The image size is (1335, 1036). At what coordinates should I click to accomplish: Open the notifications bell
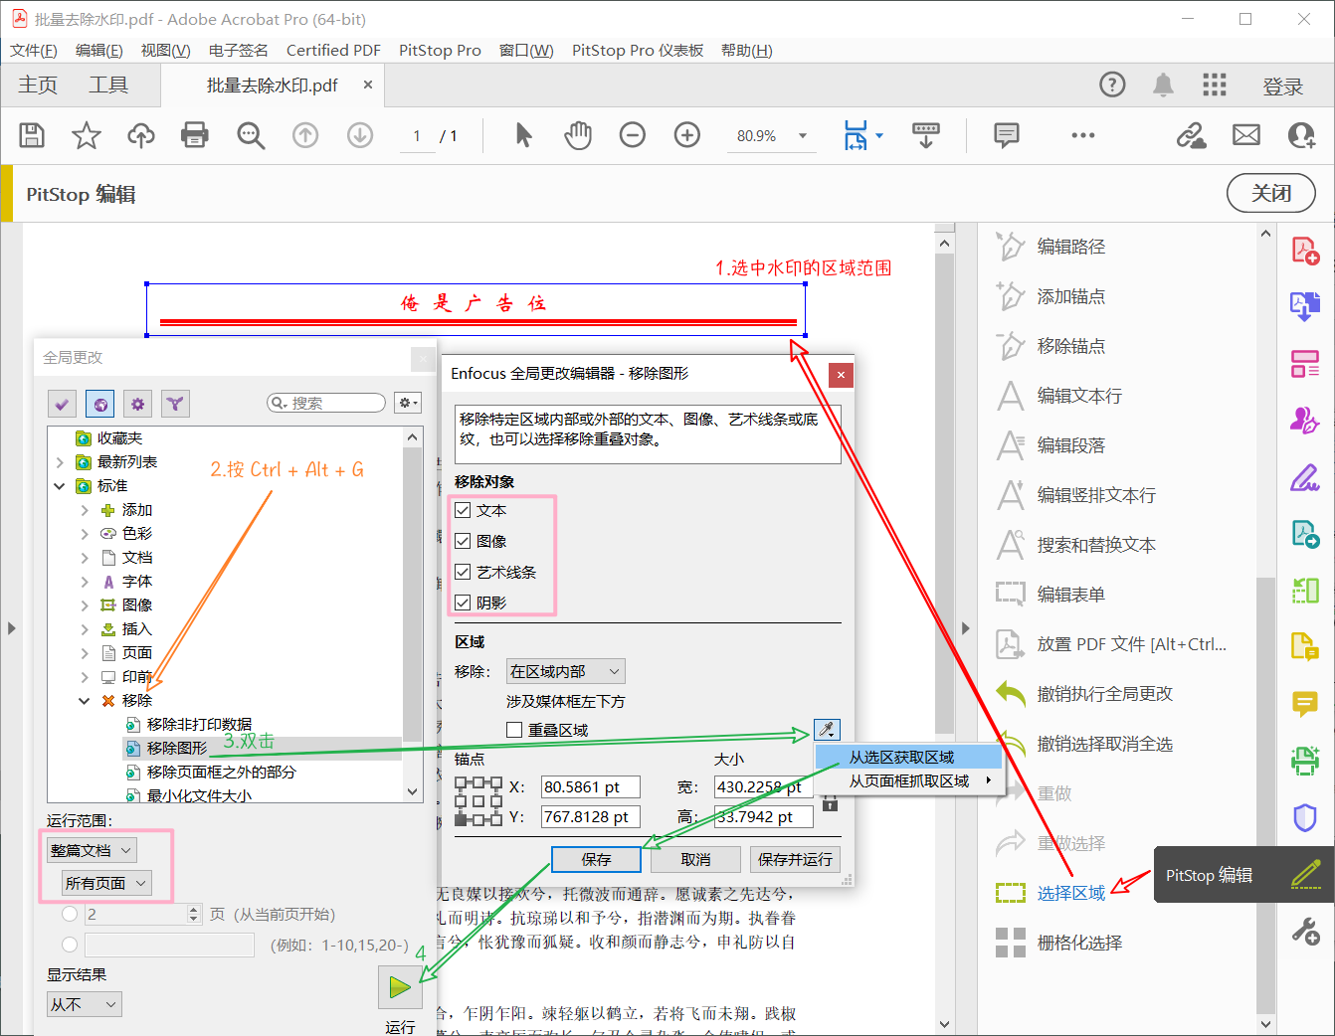1163,85
